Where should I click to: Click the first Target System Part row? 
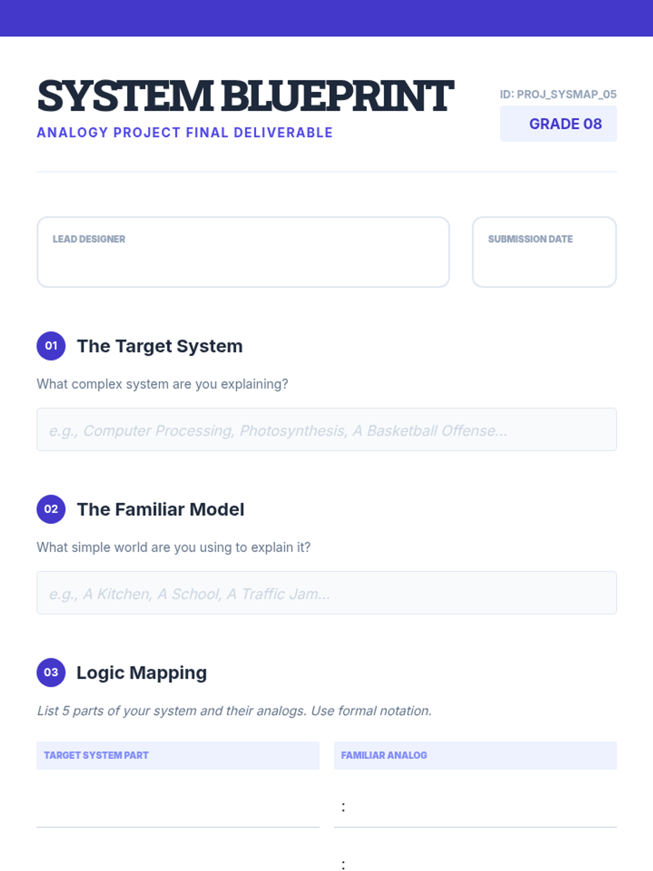[177, 806]
